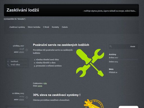The height and width of the screenshot is (108, 144).
Task: Go to the O firmě page
Action: [46, 27]
